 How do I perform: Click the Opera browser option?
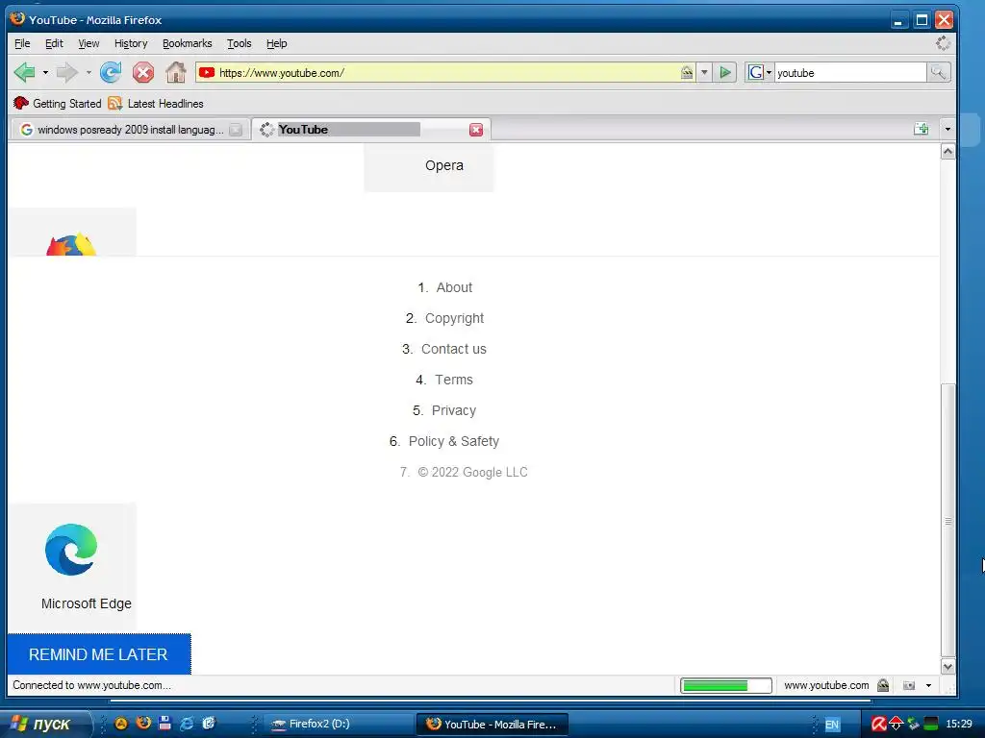tap(429, 166)
